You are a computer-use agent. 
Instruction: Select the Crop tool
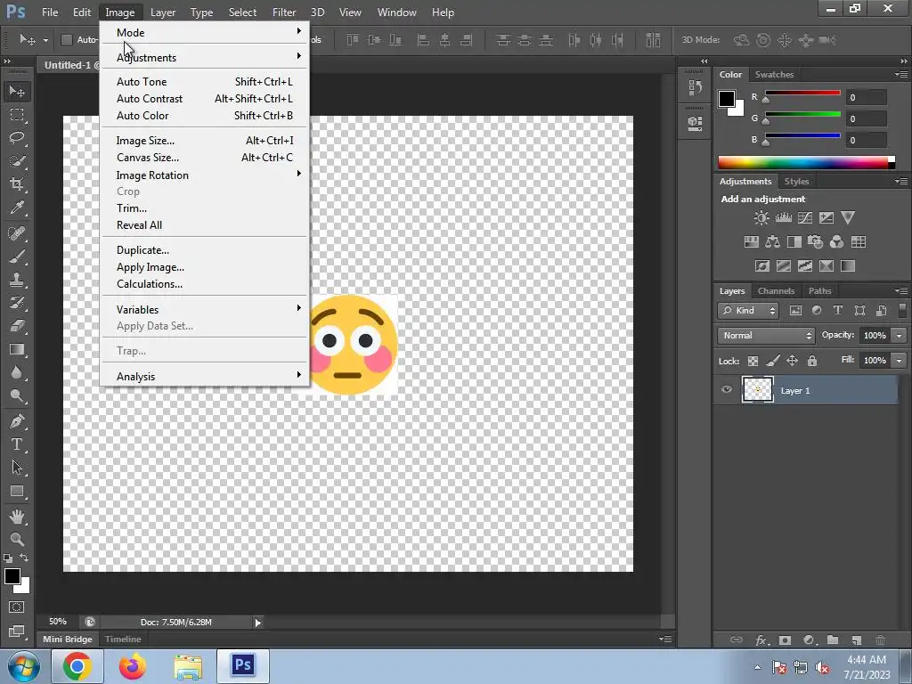click(17, 184)
